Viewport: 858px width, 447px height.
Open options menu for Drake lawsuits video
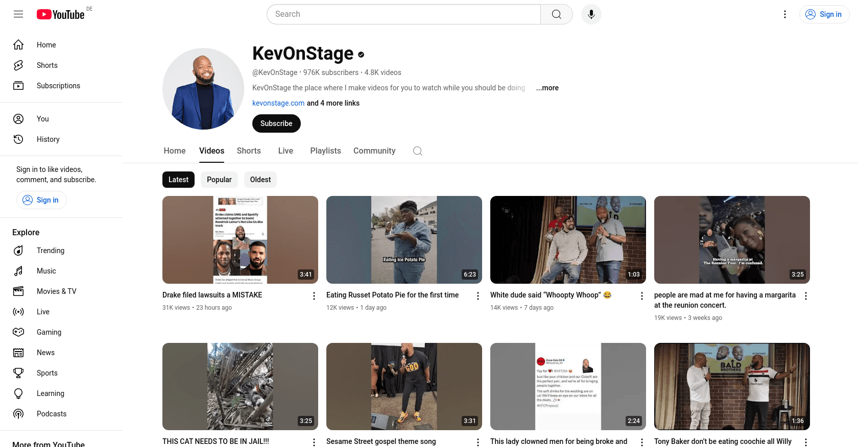tap(314, 296)
